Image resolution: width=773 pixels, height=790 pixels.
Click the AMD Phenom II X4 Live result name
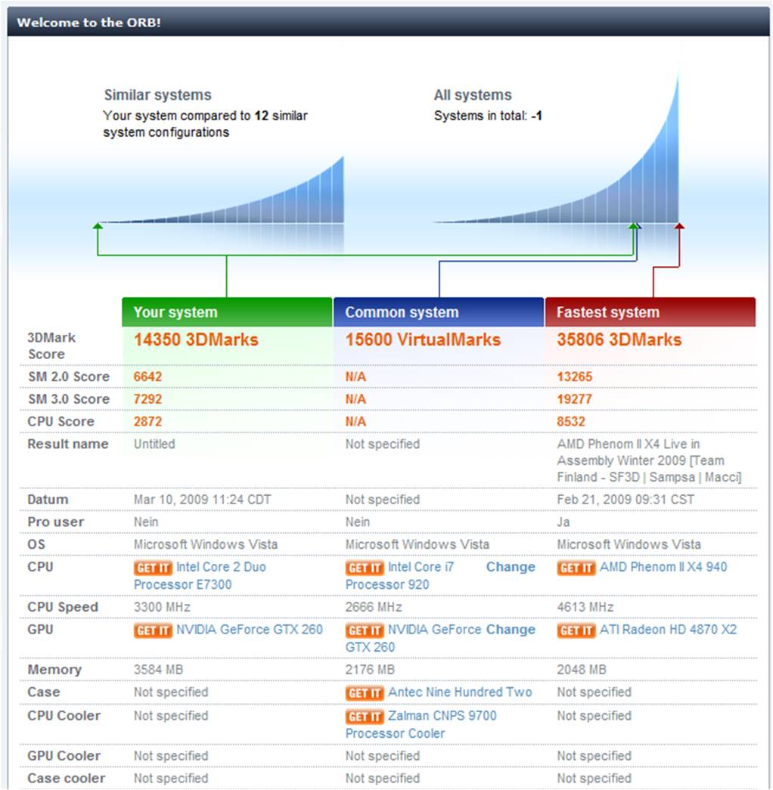[650, 460]
